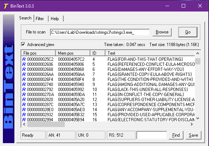
Task: Click file pos 00000002668
Action: pyautogui.click(x=40, y=69)
